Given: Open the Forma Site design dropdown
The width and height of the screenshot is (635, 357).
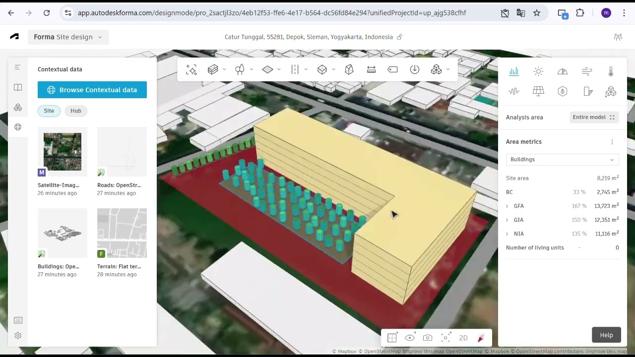Looking at the screenshot, I should point(68,37).
